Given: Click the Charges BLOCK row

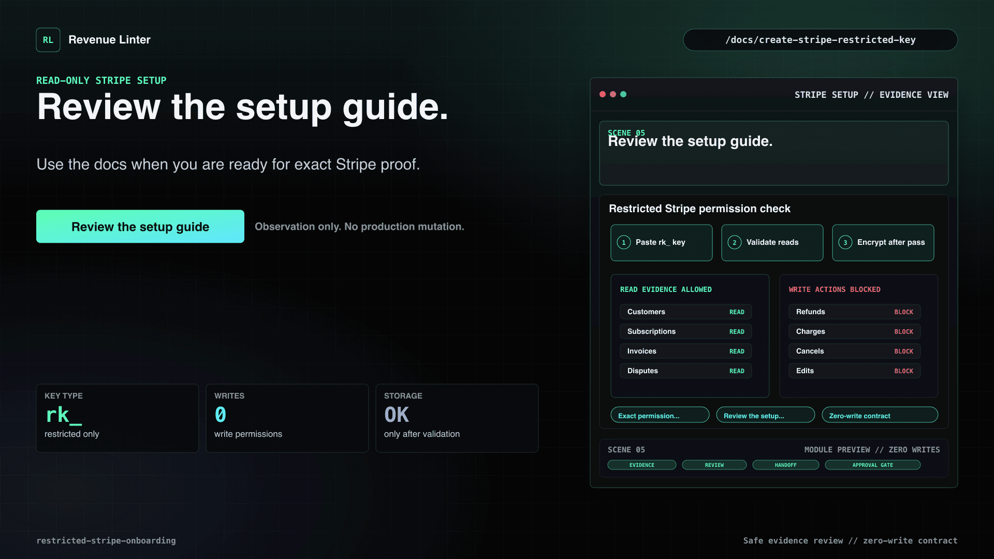Looking at the screenshot, I should tap(855, 331).
